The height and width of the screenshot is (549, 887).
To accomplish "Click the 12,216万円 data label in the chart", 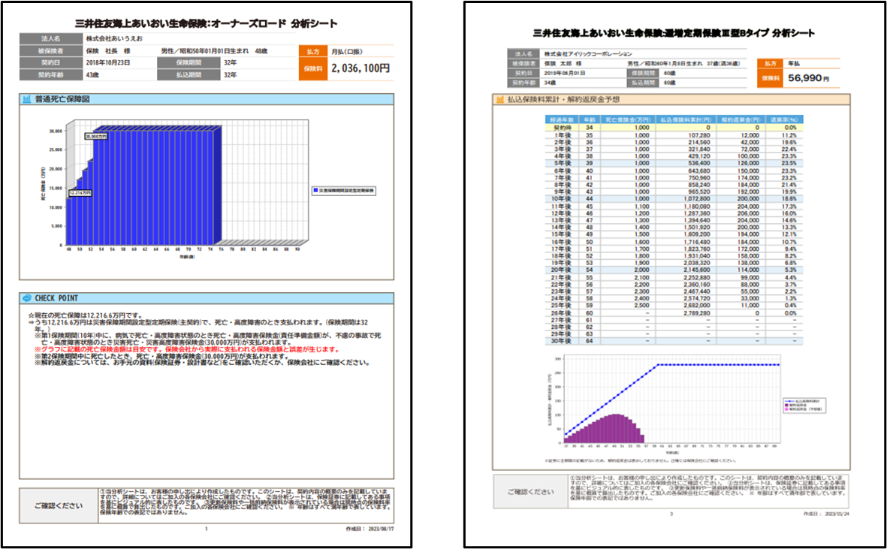I will coord(80,193).
